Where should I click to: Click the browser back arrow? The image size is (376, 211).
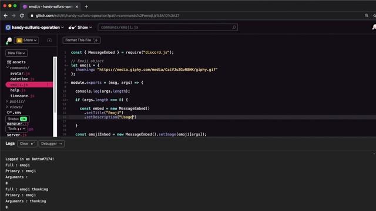click(x=5, y=16)
